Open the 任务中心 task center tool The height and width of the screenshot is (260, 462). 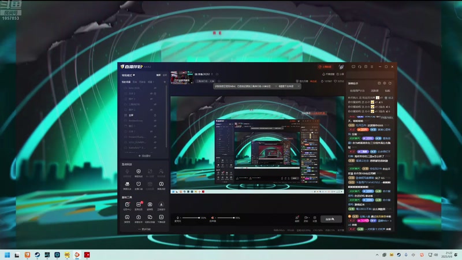pyautogui.click(x=127, y=206)
